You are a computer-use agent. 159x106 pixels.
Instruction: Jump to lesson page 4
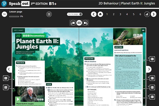point(127,14)
